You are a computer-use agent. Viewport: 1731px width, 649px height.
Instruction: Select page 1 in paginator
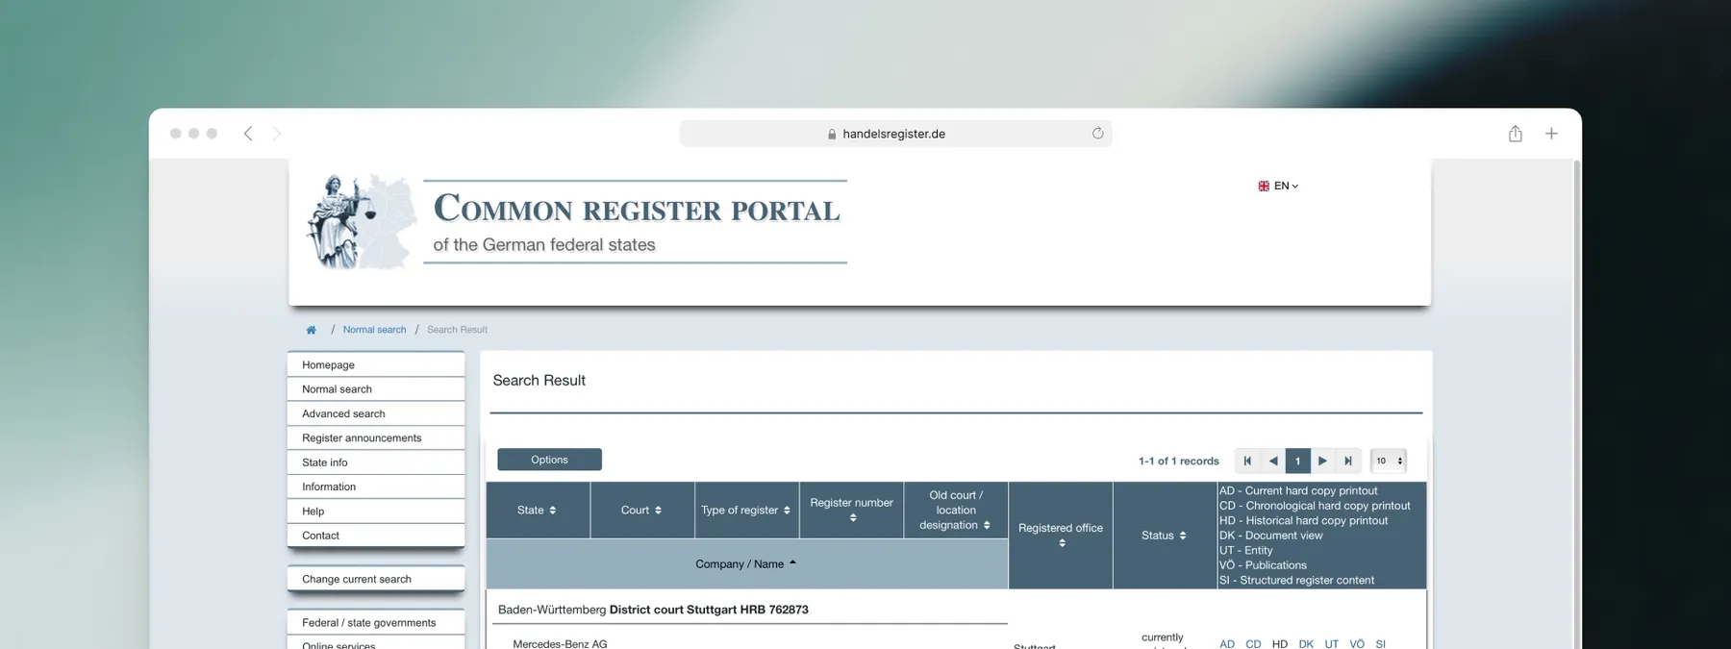point(1297,461)
